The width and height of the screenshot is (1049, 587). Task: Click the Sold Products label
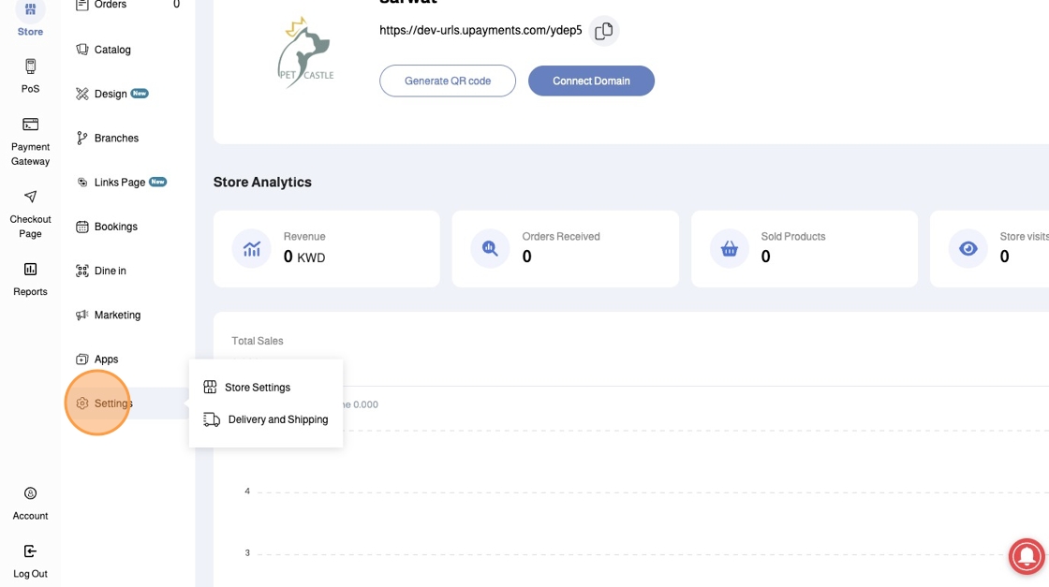pyautogui.click(x=792, y=237)
